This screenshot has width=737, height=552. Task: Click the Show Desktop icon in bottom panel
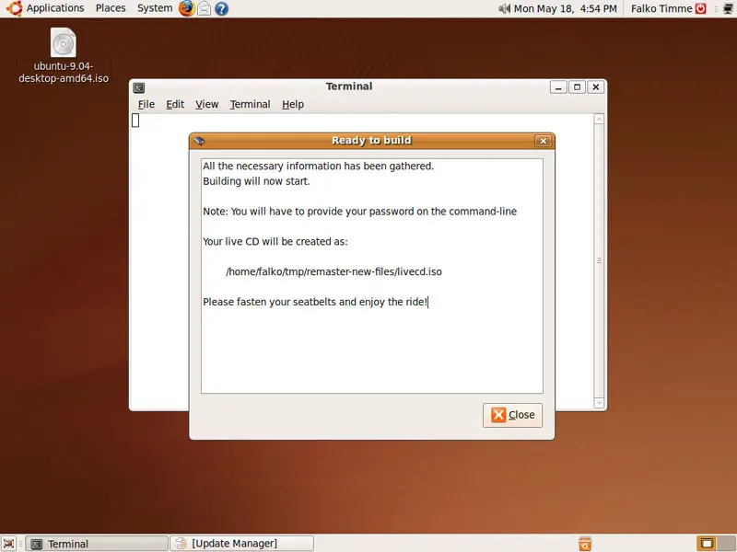[x=9, y=544]
